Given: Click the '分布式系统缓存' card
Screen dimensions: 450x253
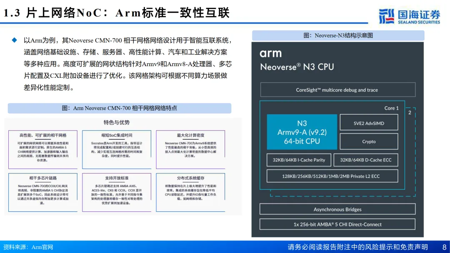Looking at the screenshot, I should click(190, 192).
